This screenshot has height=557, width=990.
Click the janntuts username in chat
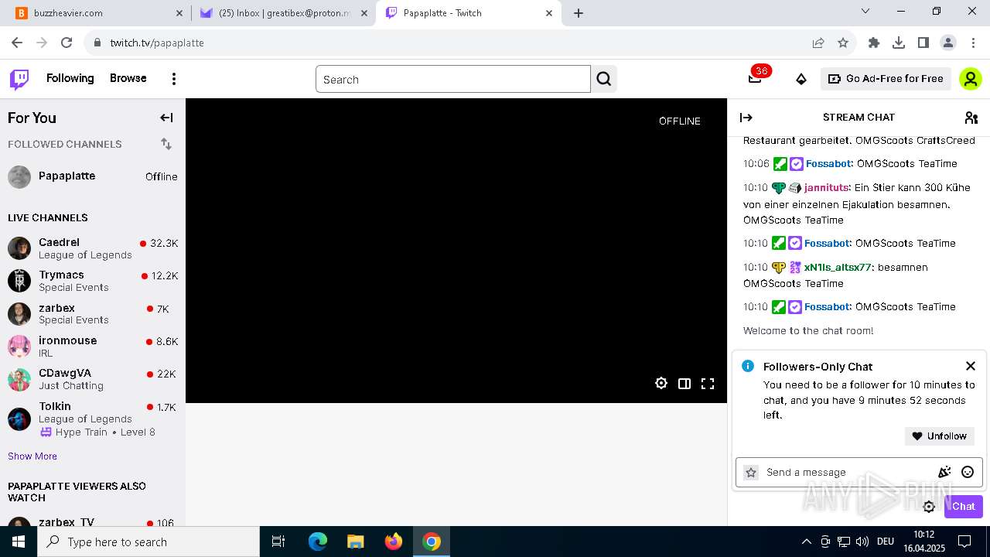(x=827, y=187)
